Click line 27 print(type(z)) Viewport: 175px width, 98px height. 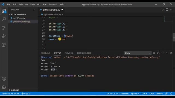pyautogui.click(x=58, y=30)
